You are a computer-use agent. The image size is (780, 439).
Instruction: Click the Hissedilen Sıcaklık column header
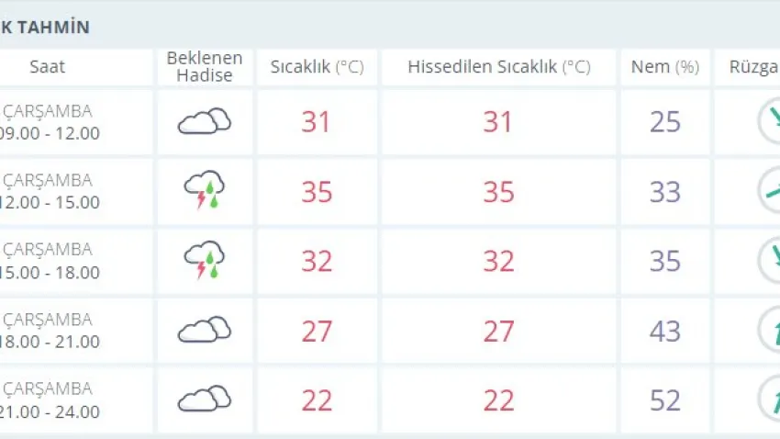tap(498, 67)
